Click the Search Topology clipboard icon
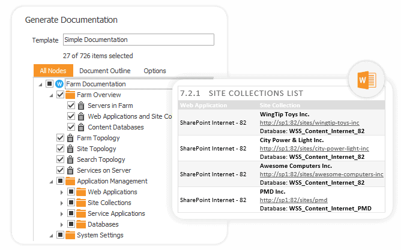Viewport: 401px width, 250px height. coord(70,159)
